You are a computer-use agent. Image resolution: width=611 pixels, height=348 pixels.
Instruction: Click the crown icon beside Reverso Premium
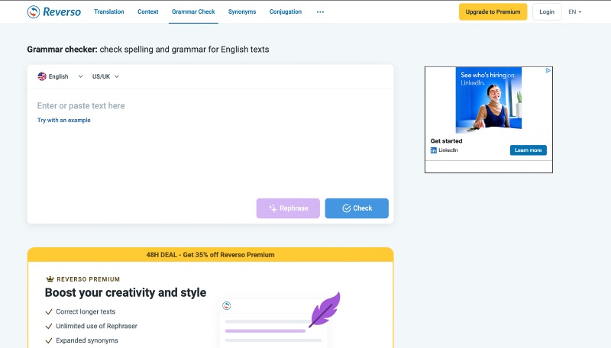click(x=50, y=279)
